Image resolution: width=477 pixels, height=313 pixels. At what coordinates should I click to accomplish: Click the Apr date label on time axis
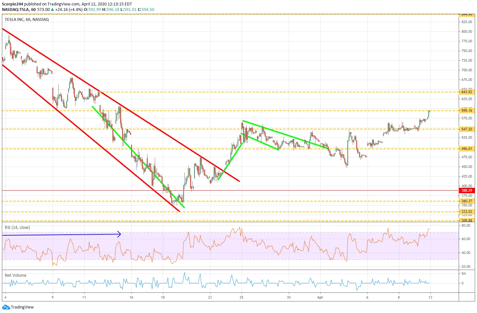point(320,297)
